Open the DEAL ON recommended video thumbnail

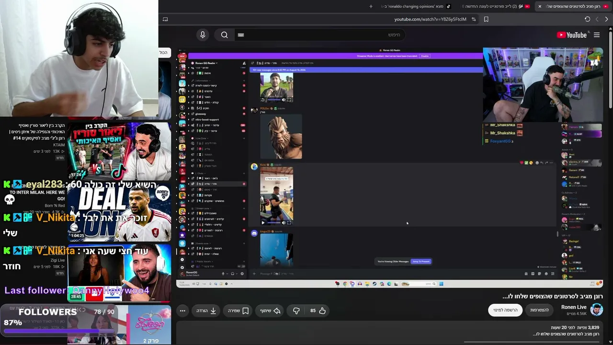pos(119,211)
